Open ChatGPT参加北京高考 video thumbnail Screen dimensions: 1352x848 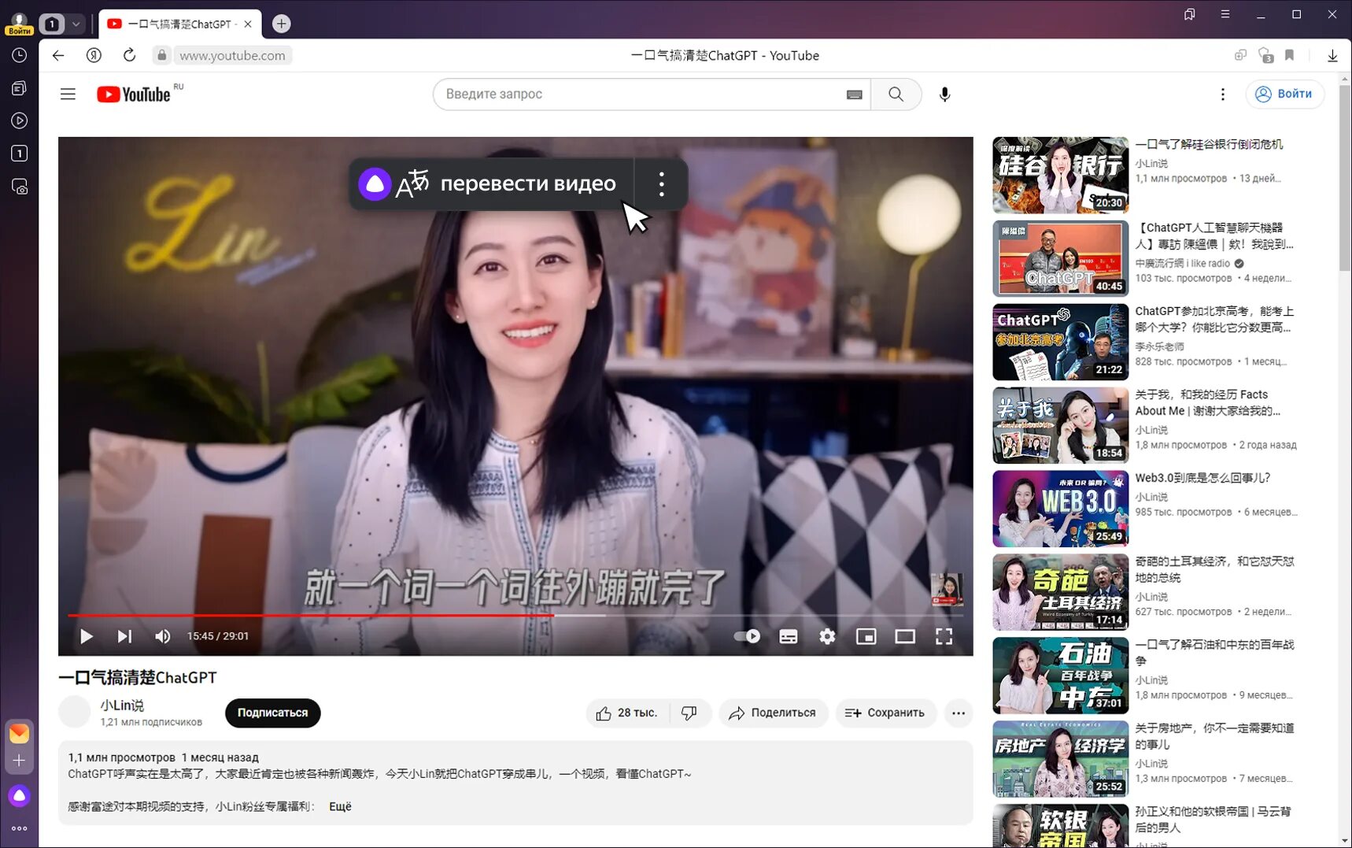tap(1060, 342)
